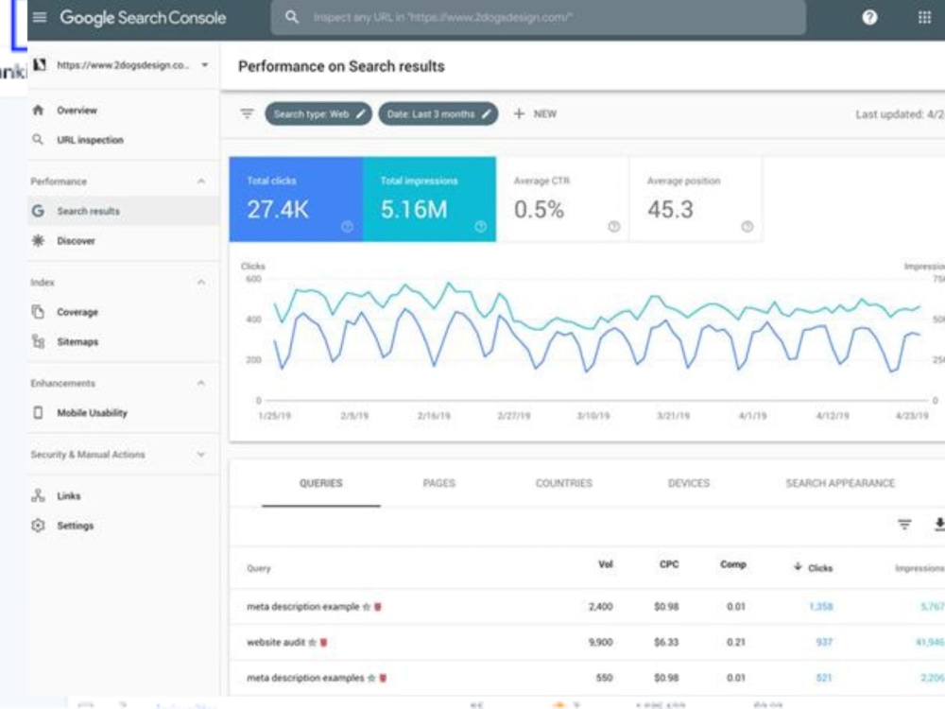Toggle the Total clicks metric card
This screenshot has width=945, height=709.
(296, 199)
